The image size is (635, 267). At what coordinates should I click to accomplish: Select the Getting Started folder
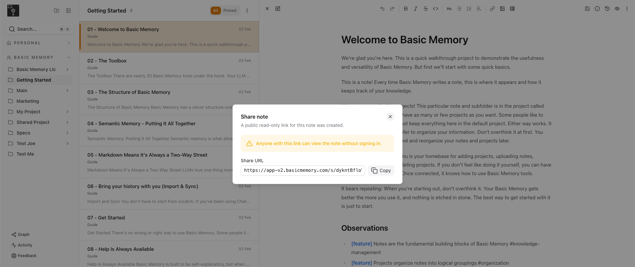pos(39,80)
